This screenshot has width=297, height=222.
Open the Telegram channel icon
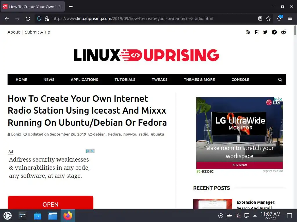click(x=274, y=32)
